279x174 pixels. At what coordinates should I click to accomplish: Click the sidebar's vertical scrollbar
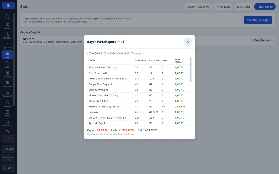[14, 59]
